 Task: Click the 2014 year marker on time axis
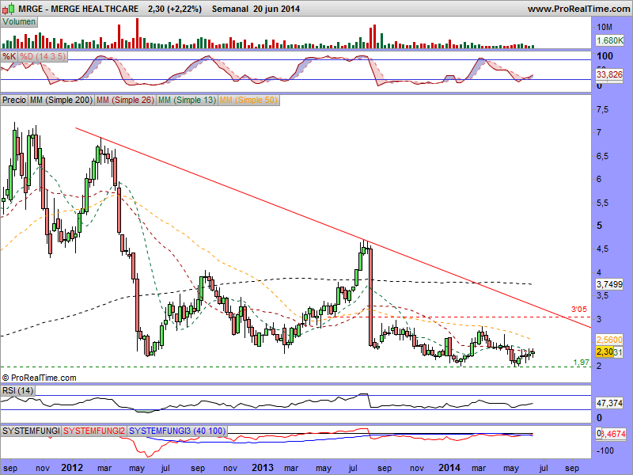[449, 468]
